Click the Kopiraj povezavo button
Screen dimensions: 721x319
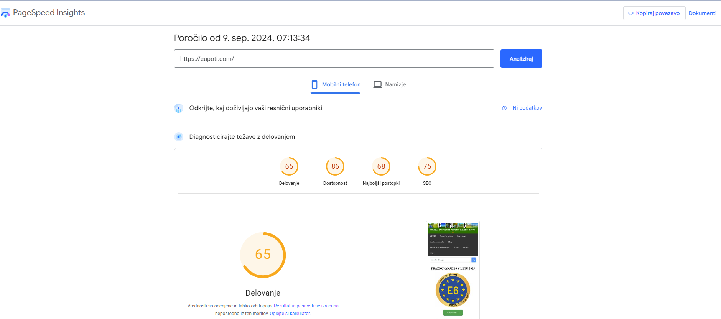click(654, 13)
